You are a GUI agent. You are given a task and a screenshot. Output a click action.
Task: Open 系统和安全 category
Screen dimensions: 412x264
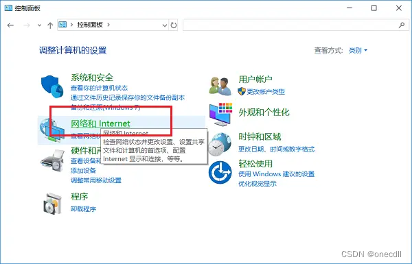click(x=92, y=77)
